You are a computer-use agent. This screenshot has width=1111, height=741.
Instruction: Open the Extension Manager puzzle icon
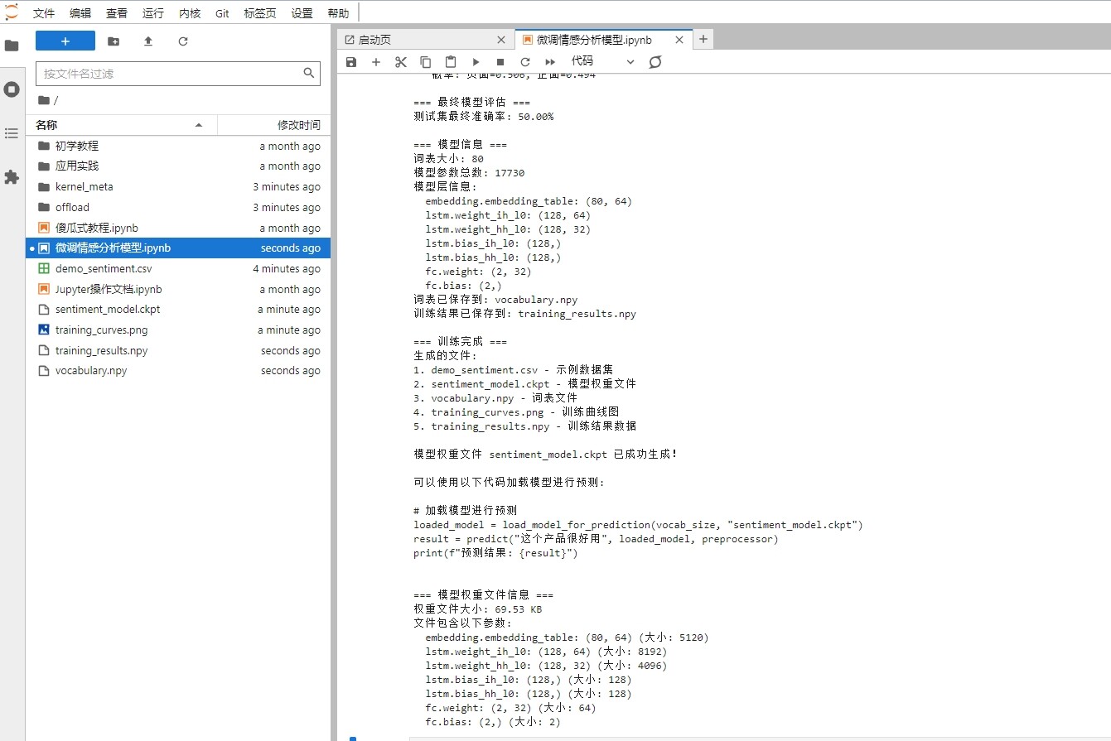point(12,177)
